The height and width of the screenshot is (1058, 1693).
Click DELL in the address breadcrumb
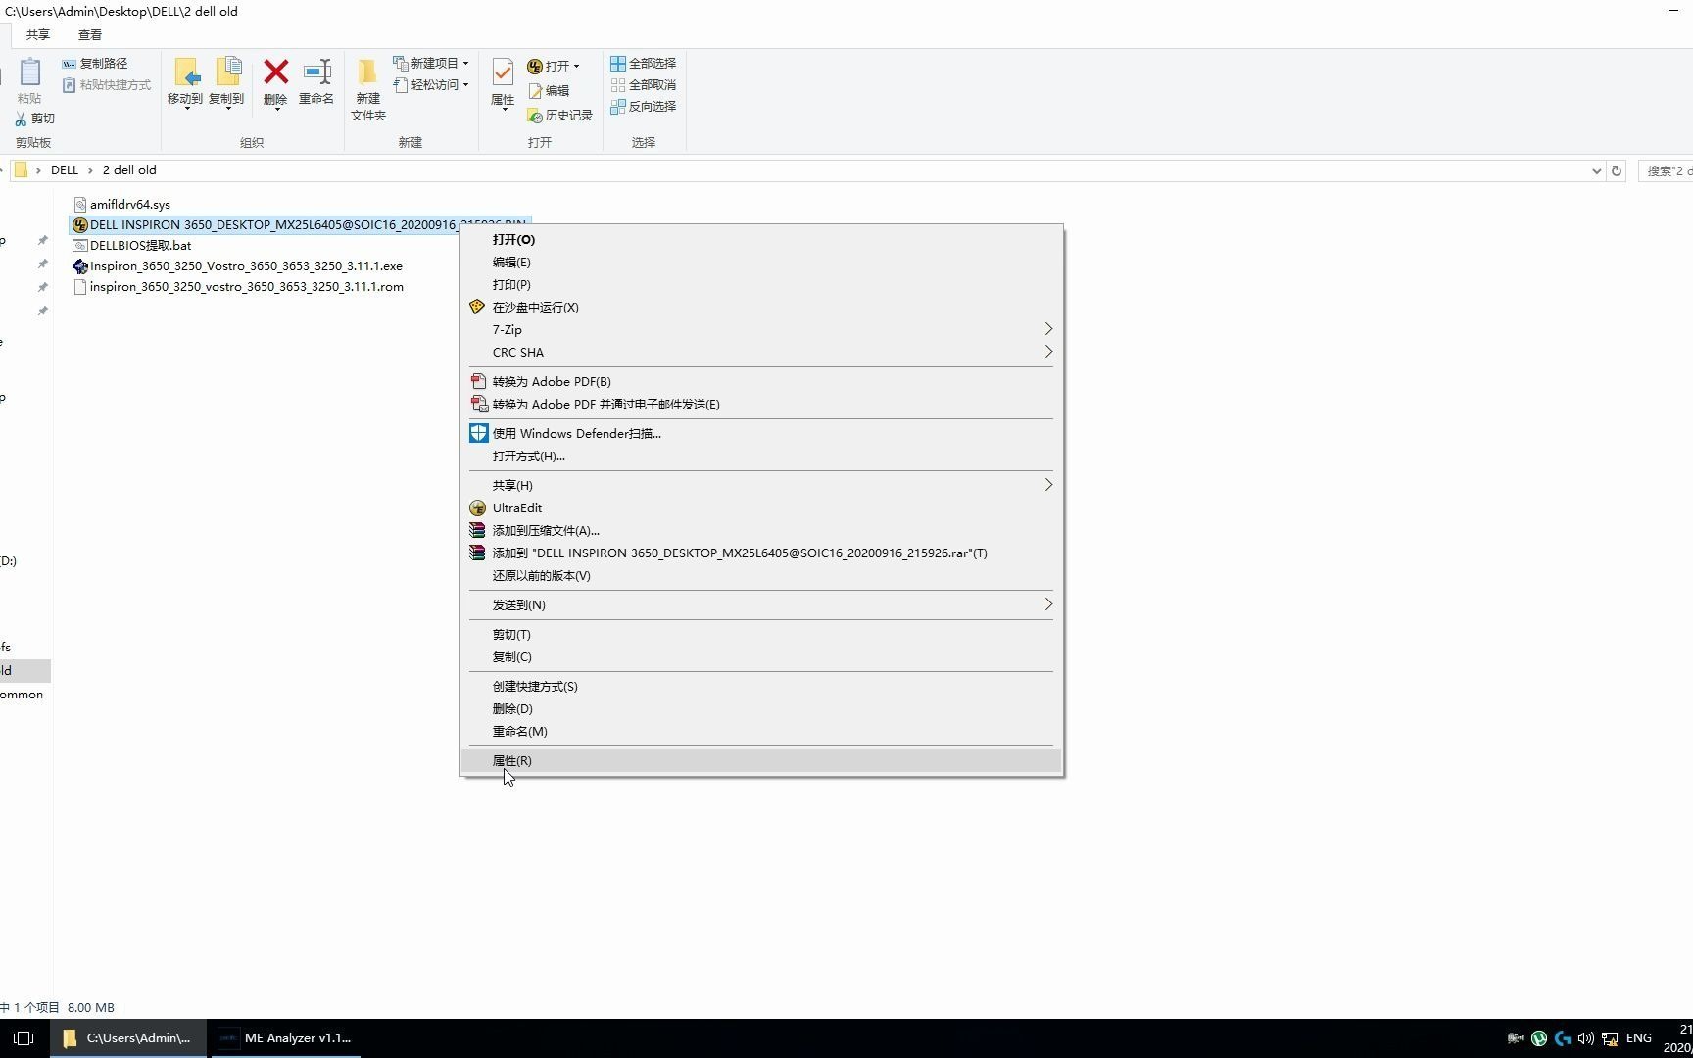pos(65,170)
